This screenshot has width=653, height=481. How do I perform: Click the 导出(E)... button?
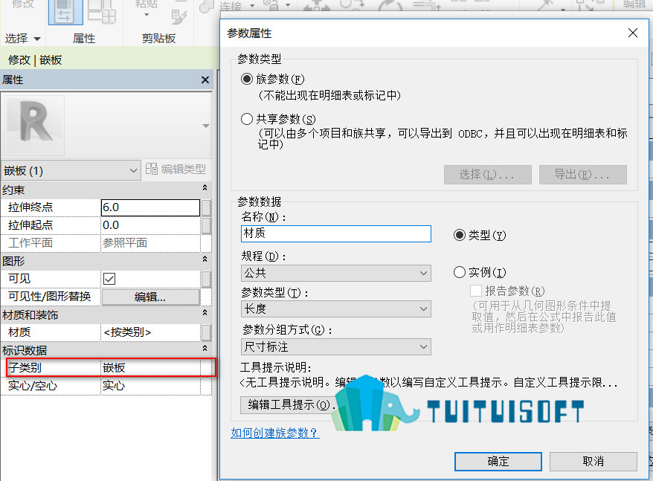pyautogui.click(x=582, y=175)
